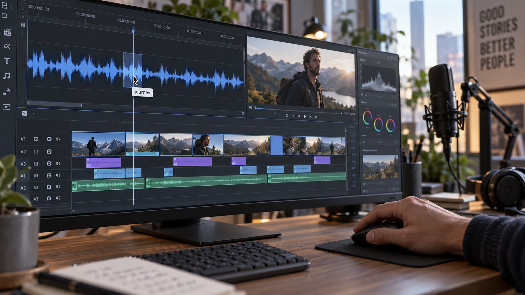Click the A2 track picture icon

[x=36, y=187]
